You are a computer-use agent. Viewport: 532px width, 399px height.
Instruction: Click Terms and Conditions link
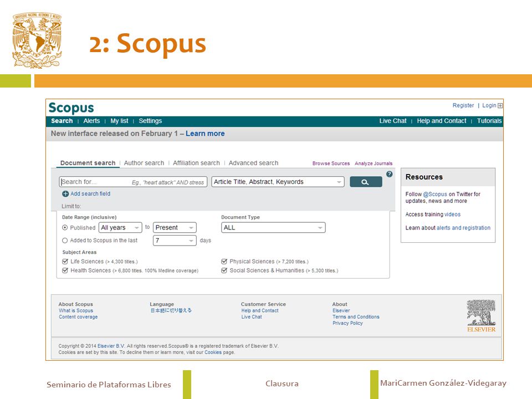pos(356,317)
